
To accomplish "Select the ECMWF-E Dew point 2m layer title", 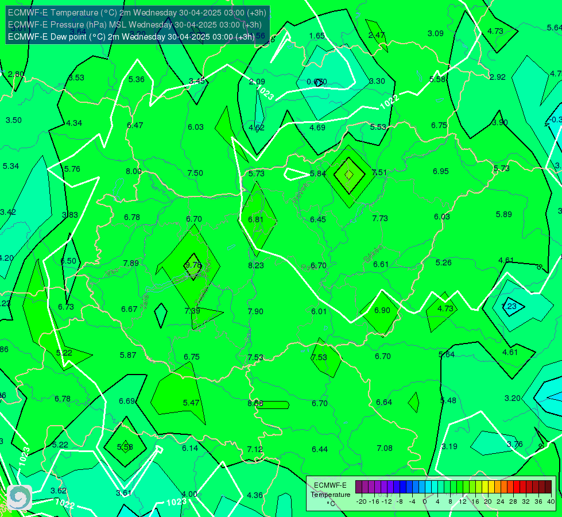I will coord(131,37).
